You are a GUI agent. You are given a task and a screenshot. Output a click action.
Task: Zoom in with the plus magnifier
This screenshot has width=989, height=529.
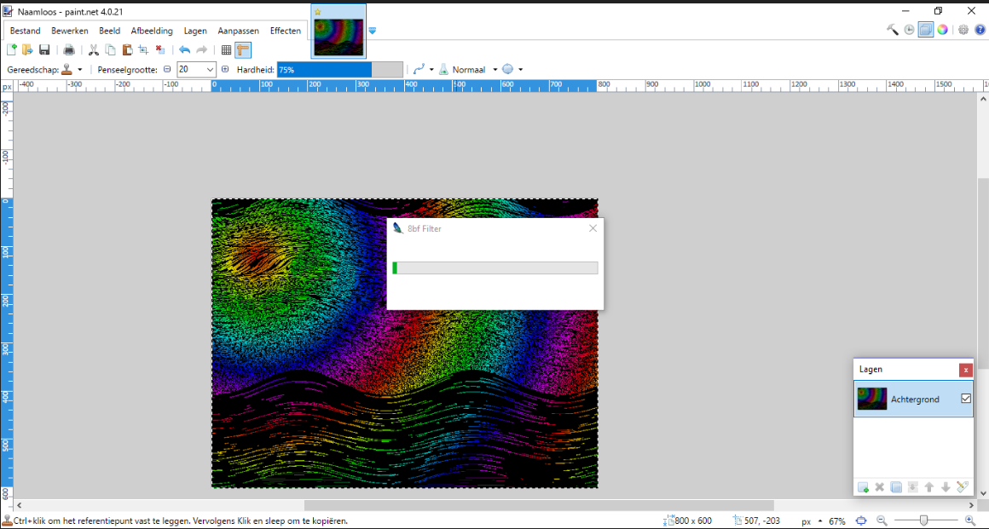pyautogui.click(x=970, y=520)
